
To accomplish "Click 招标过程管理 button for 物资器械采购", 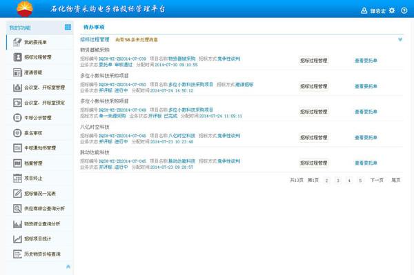I will (314, 61).
